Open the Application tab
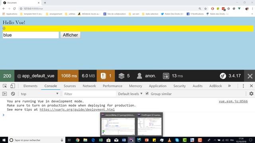The image size is (255, 143). tap(158, 86)
